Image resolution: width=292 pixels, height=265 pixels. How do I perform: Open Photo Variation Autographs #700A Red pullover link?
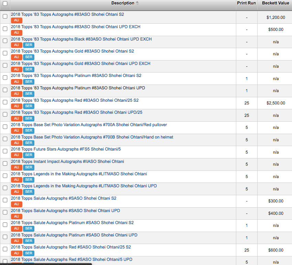tap(89, 125)
